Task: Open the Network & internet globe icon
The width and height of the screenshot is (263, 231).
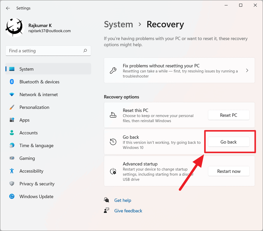Action: (11, 94)
